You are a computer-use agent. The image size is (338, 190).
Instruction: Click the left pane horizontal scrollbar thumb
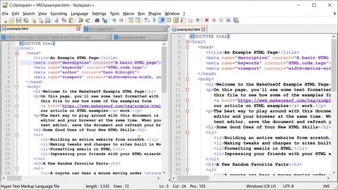click(x=14, y=178)
